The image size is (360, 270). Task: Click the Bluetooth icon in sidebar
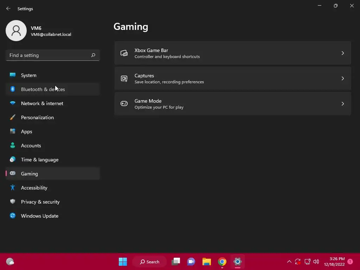[13, 89]
